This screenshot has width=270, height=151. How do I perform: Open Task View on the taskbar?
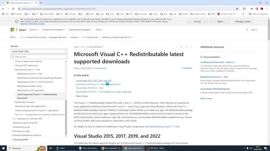[x=51, y=148]
